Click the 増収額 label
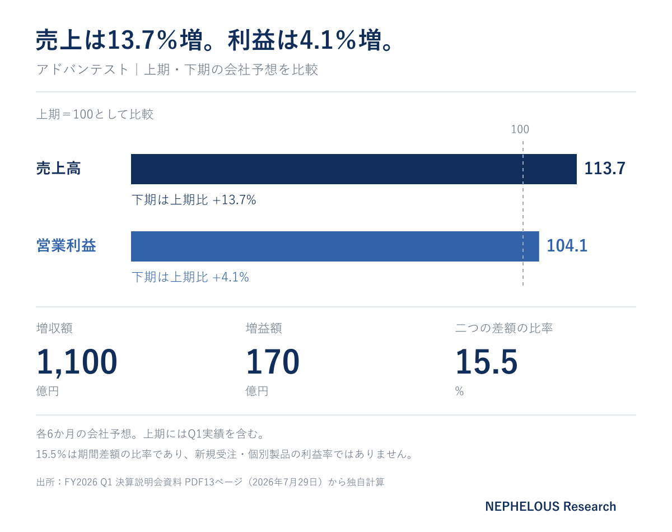 (54, 328)
